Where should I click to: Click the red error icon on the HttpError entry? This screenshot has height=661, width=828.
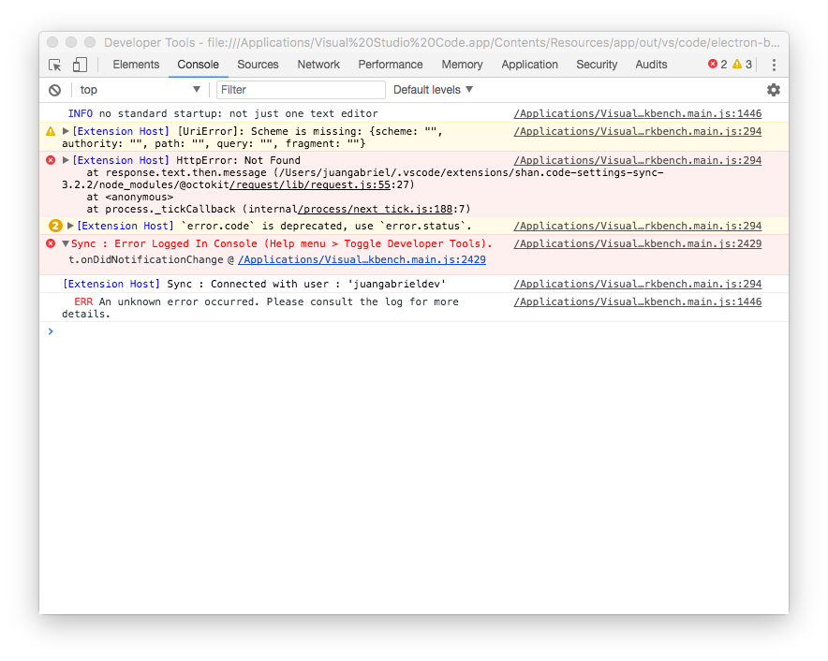pos(51,160)
